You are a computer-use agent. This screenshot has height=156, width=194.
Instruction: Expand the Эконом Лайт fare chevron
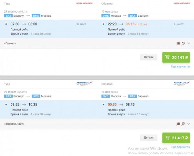[189, 124]
